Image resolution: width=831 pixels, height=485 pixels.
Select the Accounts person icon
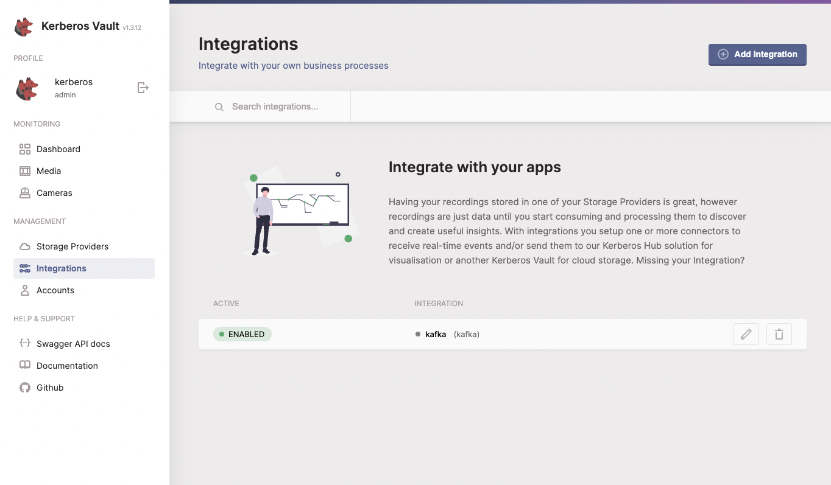pos(24,290)
